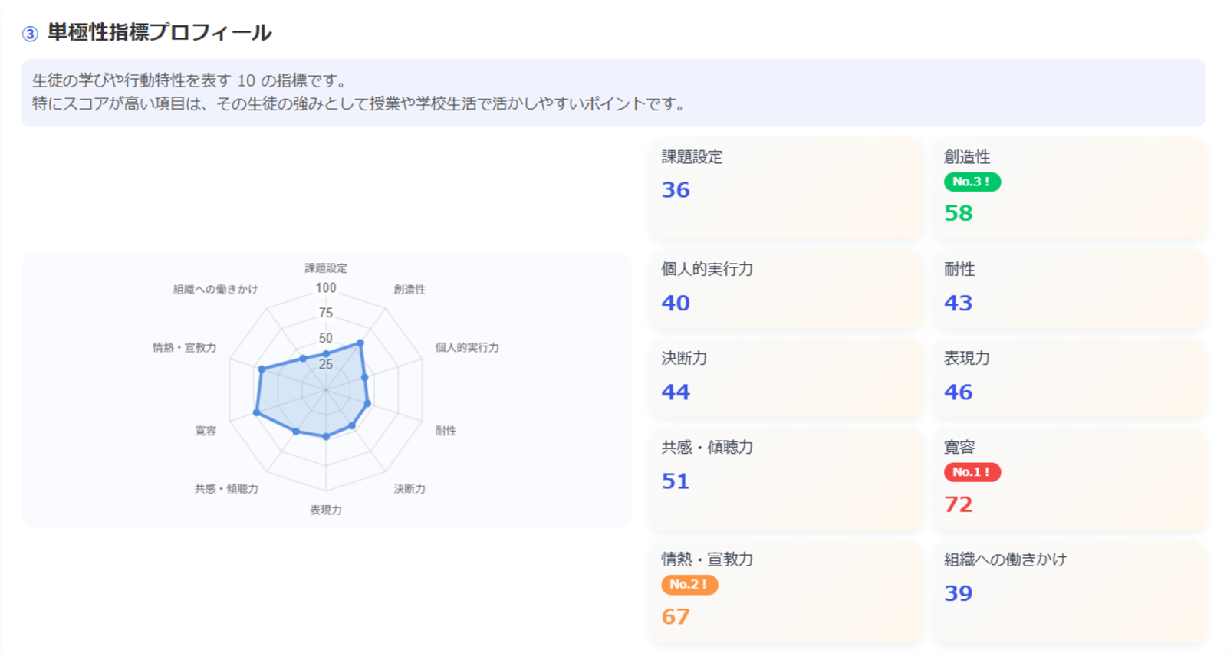Click the radar data point on 表現力 axis

[326, 437]
